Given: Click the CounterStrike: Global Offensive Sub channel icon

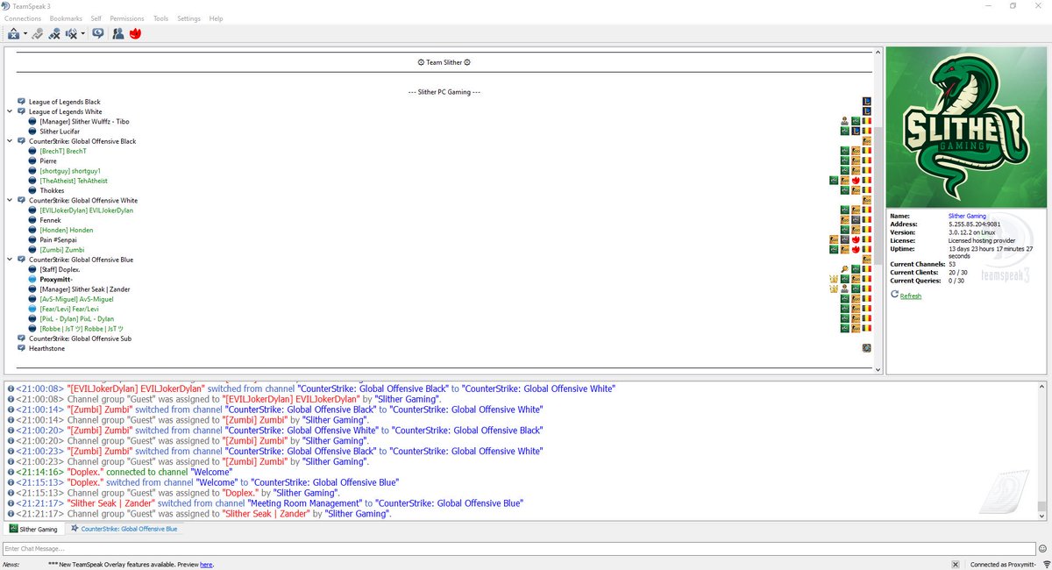Looking at the screenshot, I should click(22, 338).
